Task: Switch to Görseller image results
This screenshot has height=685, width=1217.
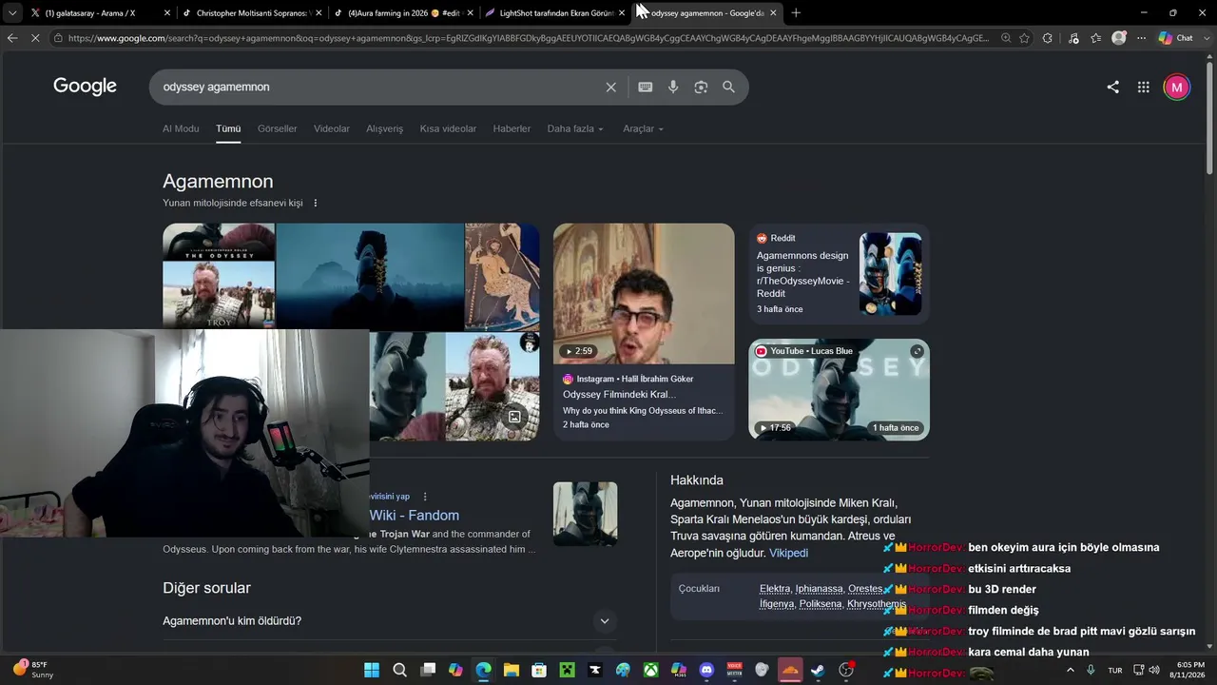Action: 278,128
